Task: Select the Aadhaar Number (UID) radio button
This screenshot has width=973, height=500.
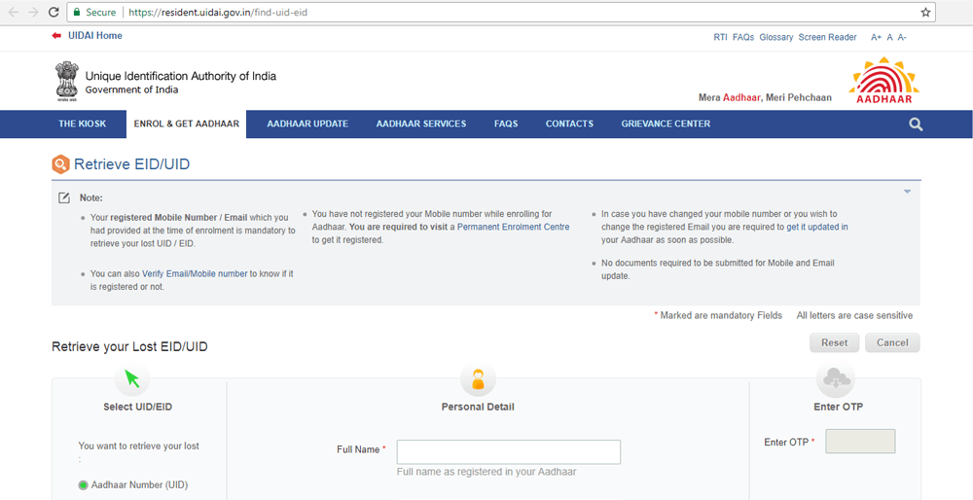Action: coord(84,484)
